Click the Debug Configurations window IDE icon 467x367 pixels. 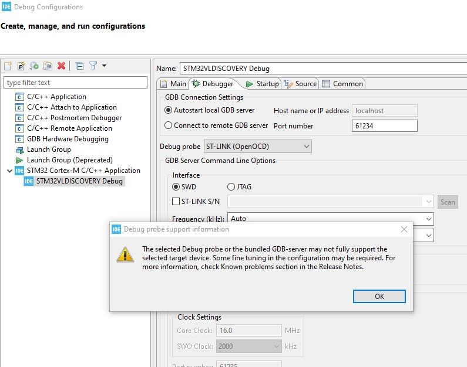pos(6,6)
